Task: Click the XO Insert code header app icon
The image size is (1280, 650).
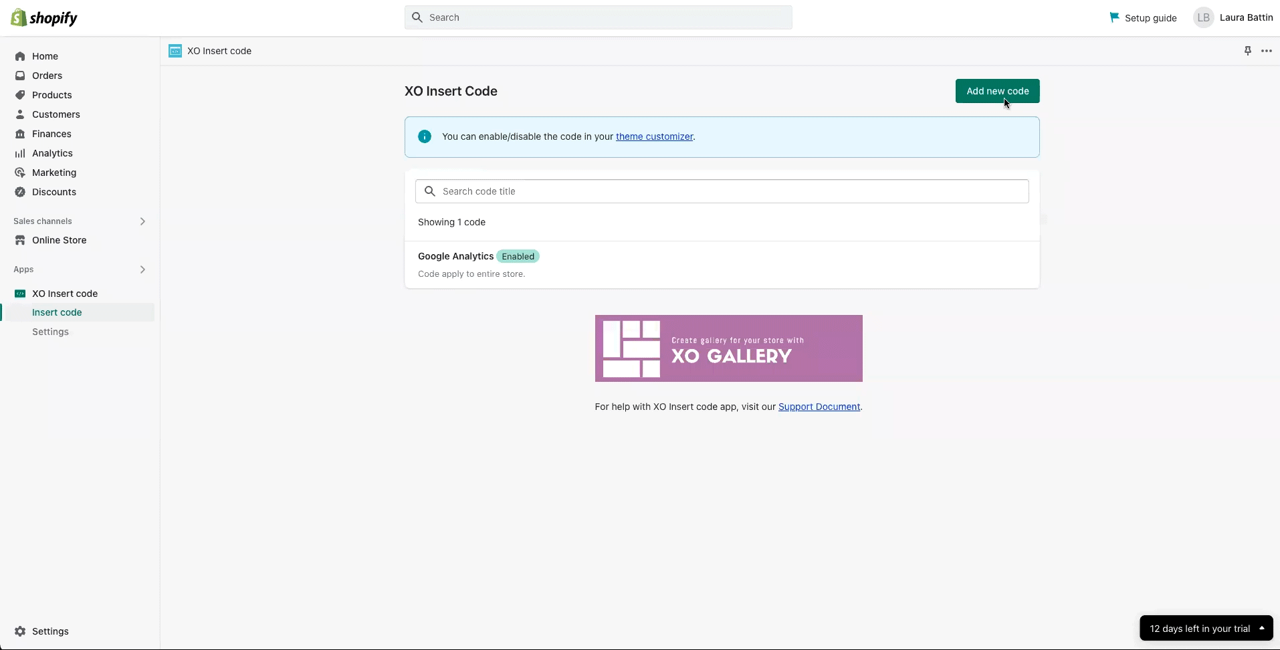Action: click(175, 51)
